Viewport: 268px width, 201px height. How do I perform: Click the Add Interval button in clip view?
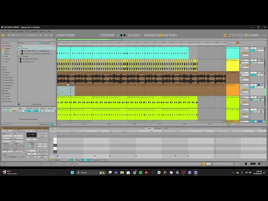[x=42, y=139]
